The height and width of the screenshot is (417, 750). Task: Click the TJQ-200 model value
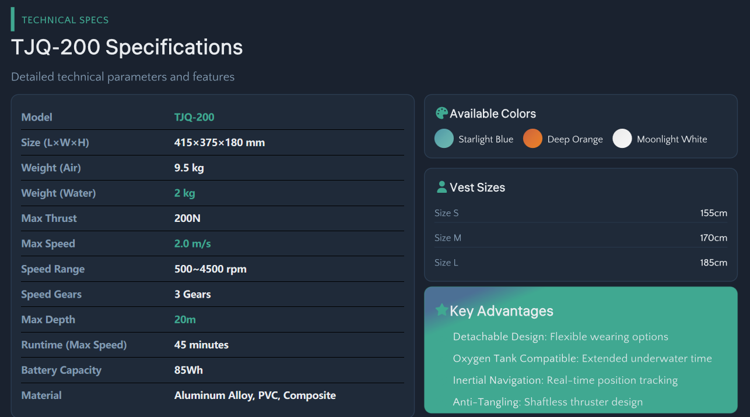[194, 117]
